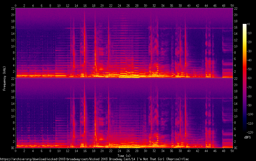Select the 50 second mark on the top time axis
256x161 pixels.
pos(232,5)
